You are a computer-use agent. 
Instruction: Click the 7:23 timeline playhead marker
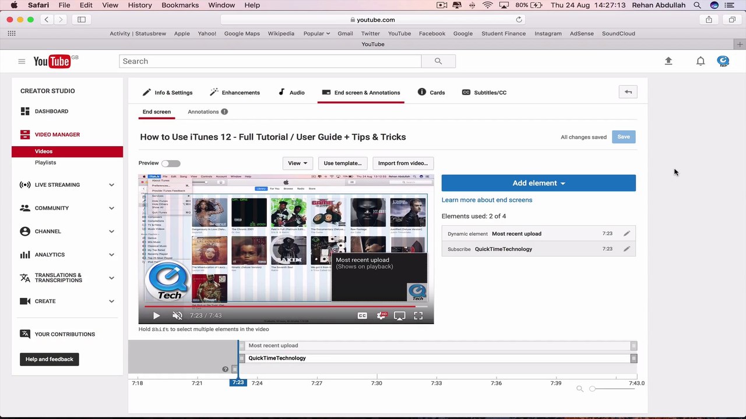238,382
